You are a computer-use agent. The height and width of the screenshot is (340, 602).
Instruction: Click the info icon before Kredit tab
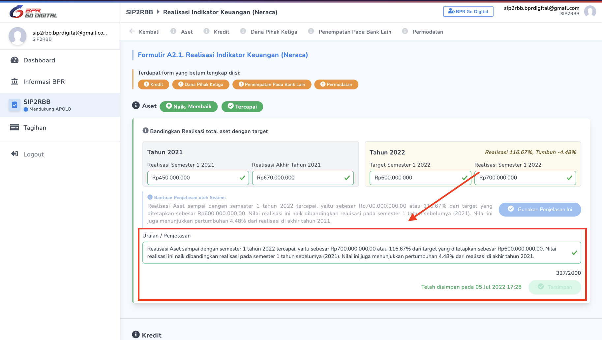[206, 31]
